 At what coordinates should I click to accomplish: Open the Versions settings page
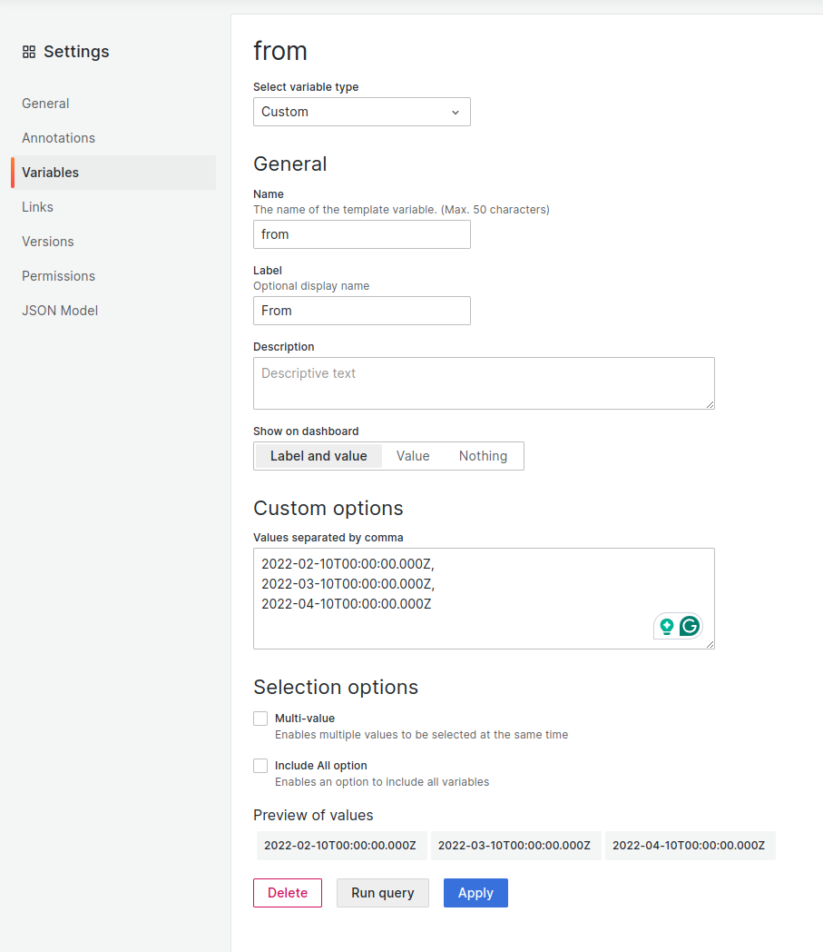click(x=48, y=242)
